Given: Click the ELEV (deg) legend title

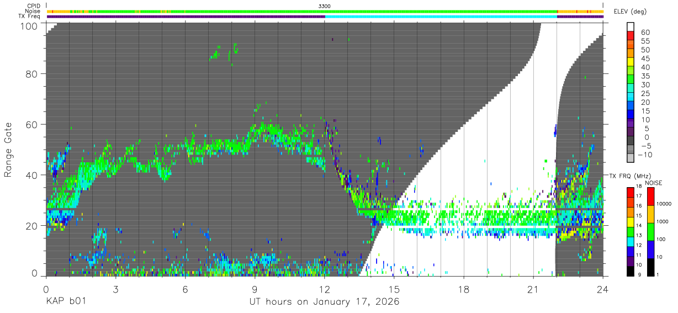Looking at the screenshot, I should pyautogui.click(x=630, y=12).
